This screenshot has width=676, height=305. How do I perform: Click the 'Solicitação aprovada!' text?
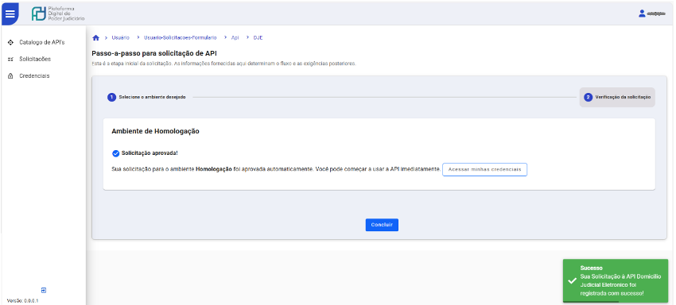150,153
